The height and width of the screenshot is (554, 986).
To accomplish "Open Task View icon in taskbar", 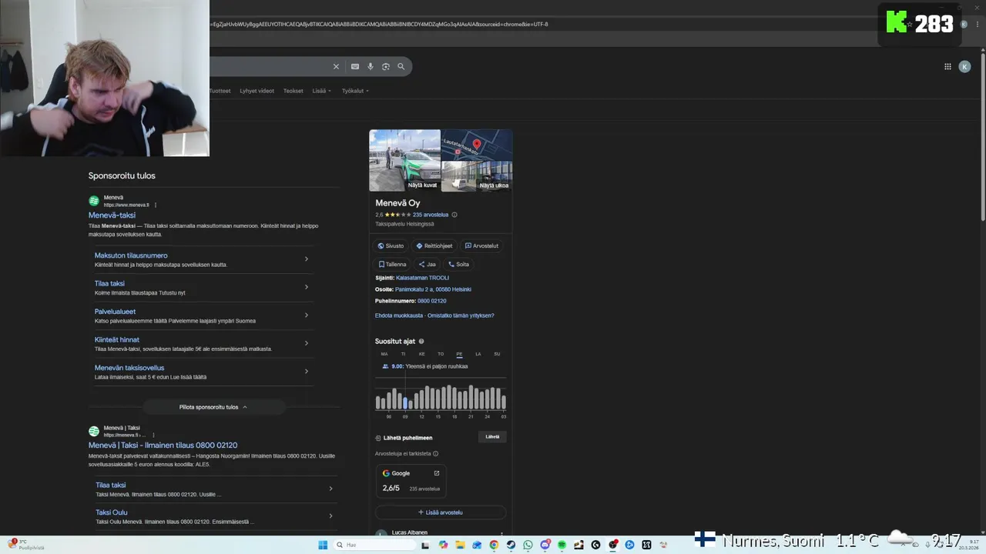I will pos(424,545).
